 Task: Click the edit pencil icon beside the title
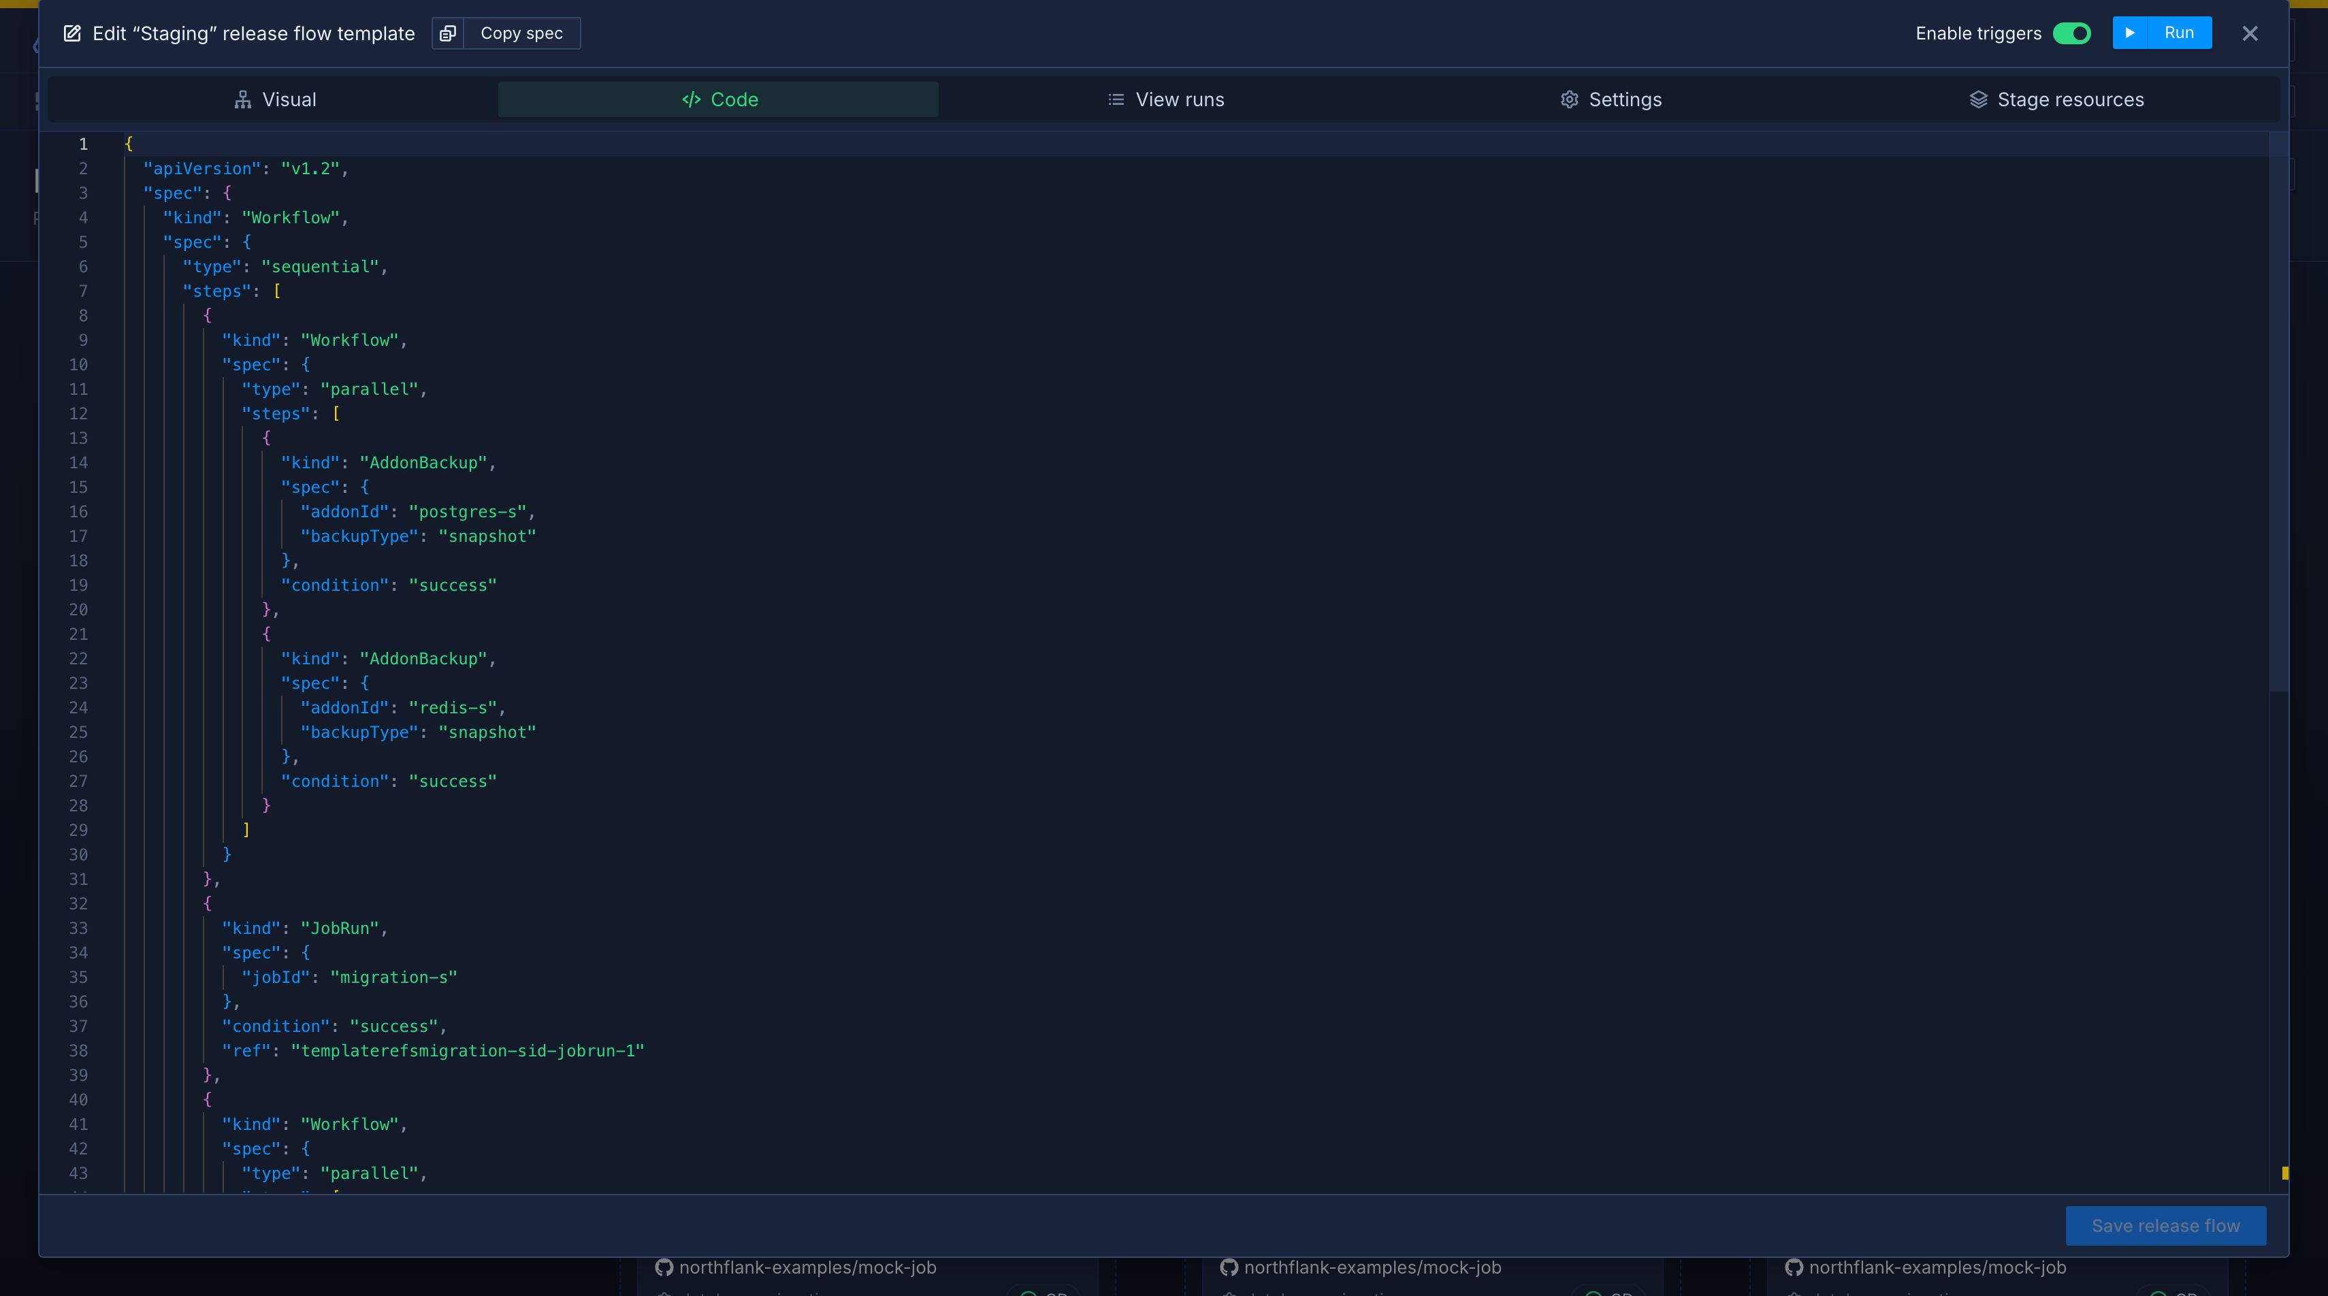72,33
